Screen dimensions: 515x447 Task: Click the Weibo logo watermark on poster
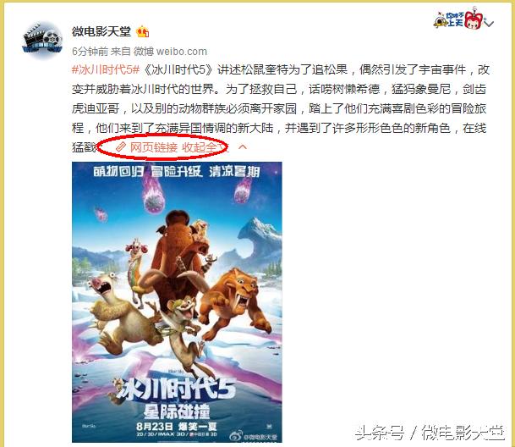click(x=236, y=435)
